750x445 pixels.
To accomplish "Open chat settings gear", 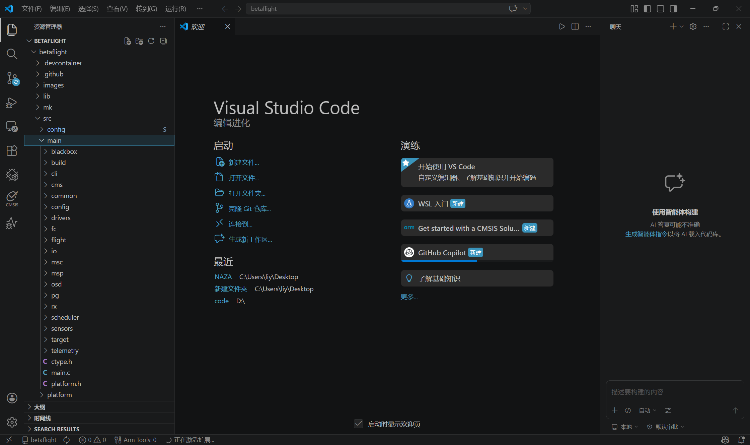I will (x=693, y=26).
